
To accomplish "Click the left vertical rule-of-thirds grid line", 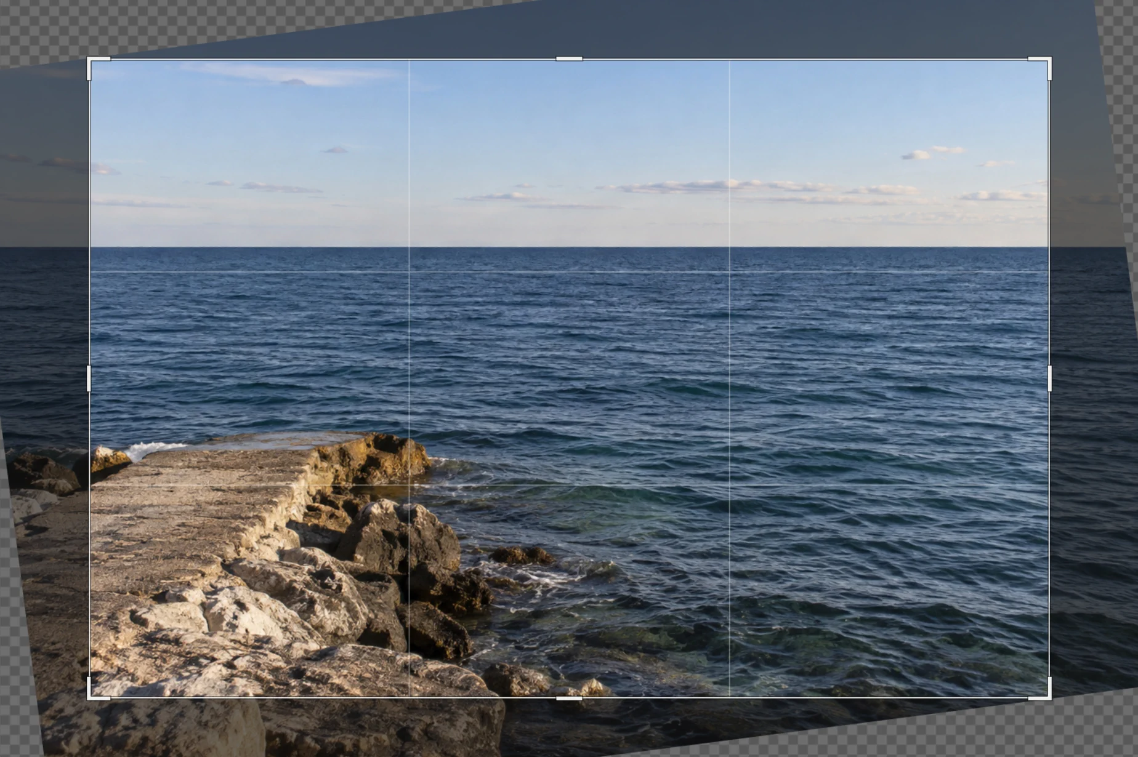I will 410,378.
